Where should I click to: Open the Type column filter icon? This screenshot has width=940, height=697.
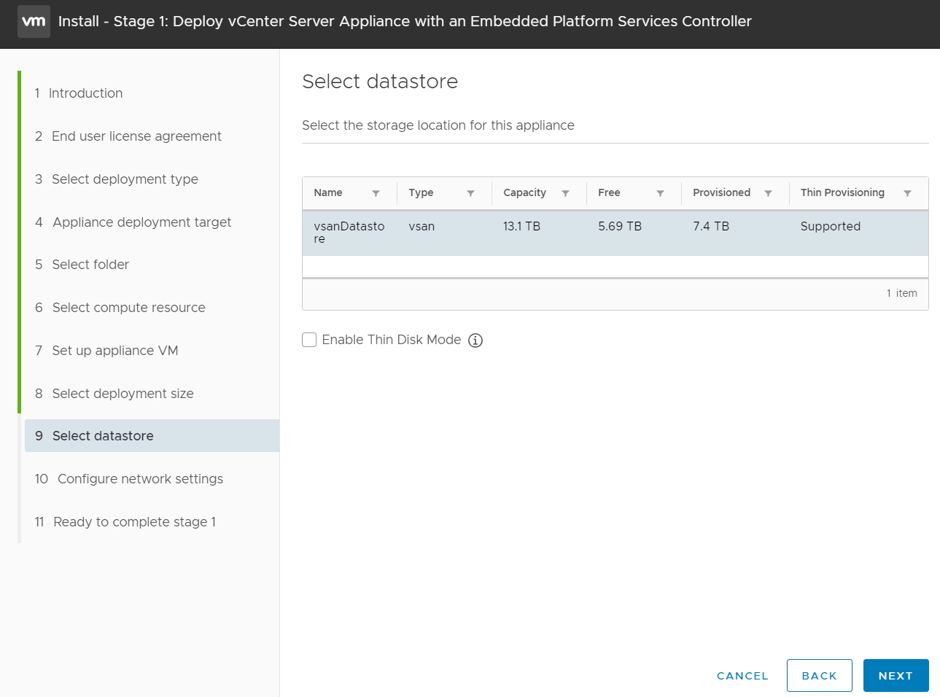click(x=470, y=193)
